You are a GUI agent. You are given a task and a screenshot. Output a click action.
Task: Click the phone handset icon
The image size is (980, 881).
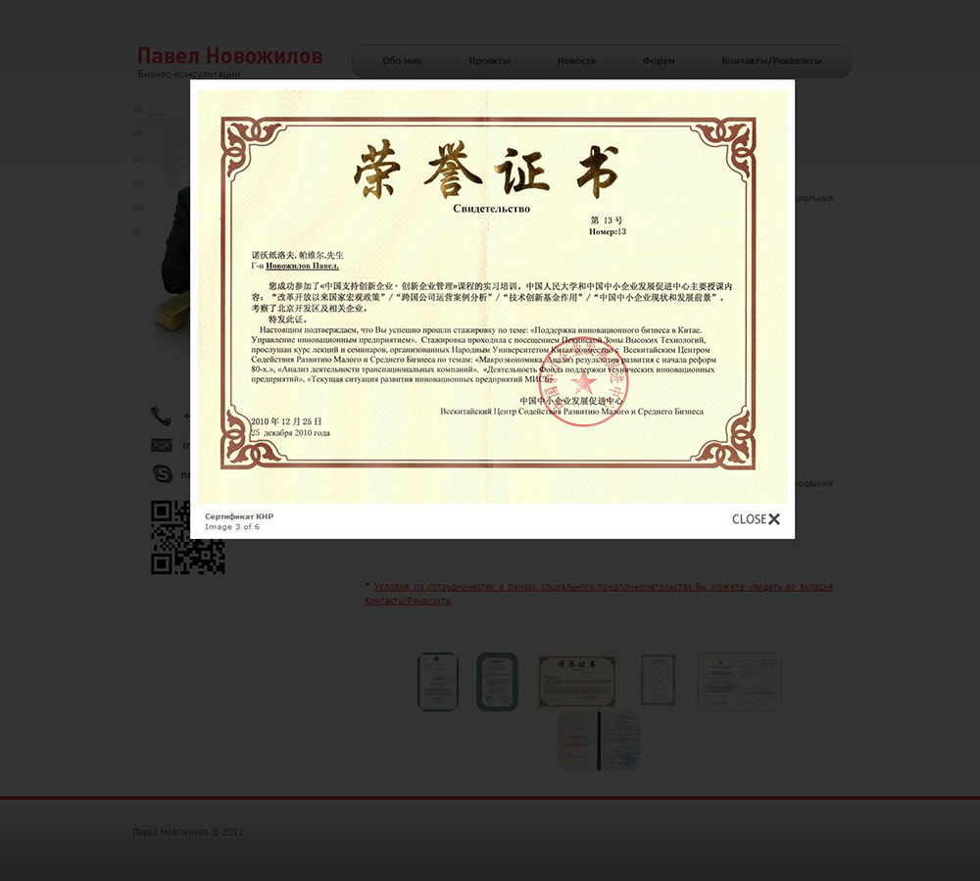click(161, 416)
